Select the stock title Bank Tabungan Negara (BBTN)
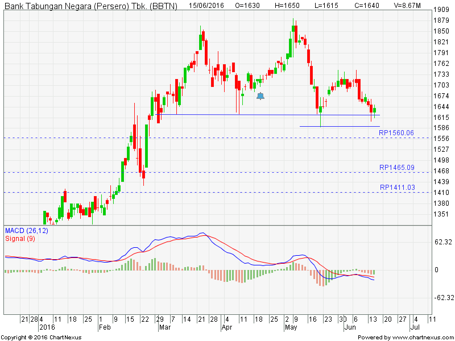The width and height of the screenshot is (455, 341). (91, 6)
